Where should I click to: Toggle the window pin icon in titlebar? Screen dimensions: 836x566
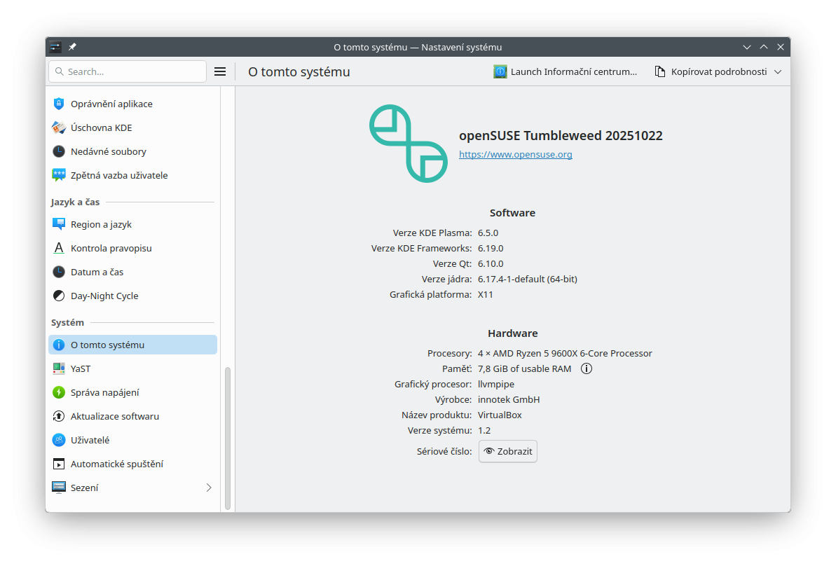[x=72, y=47]
